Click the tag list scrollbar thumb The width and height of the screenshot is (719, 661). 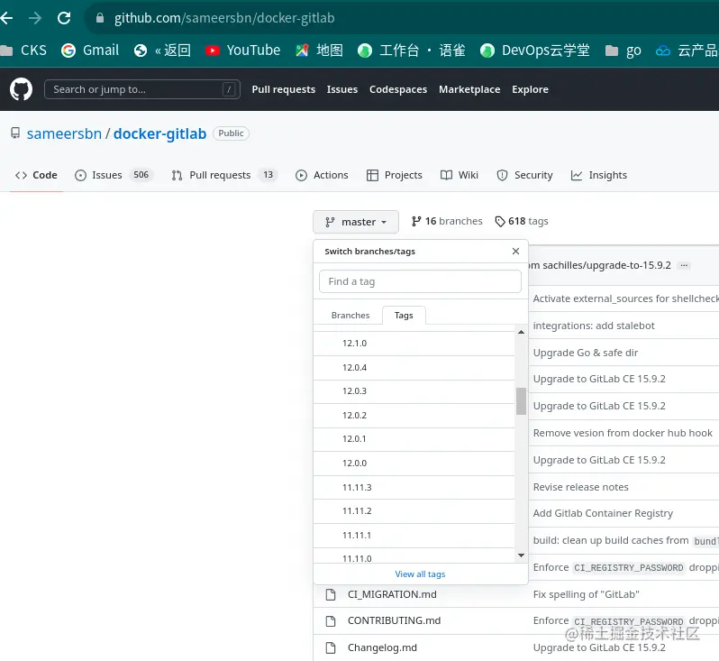521,401
